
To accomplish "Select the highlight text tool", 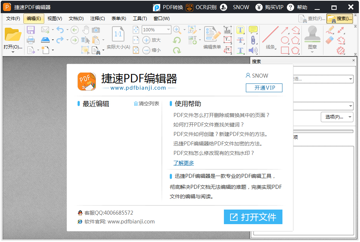I will tap(240, 30).
